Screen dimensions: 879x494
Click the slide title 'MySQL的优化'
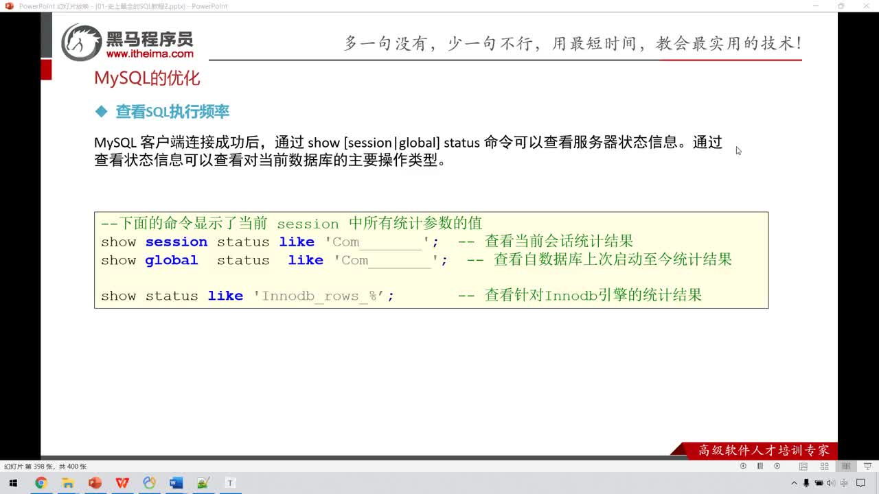147,78
